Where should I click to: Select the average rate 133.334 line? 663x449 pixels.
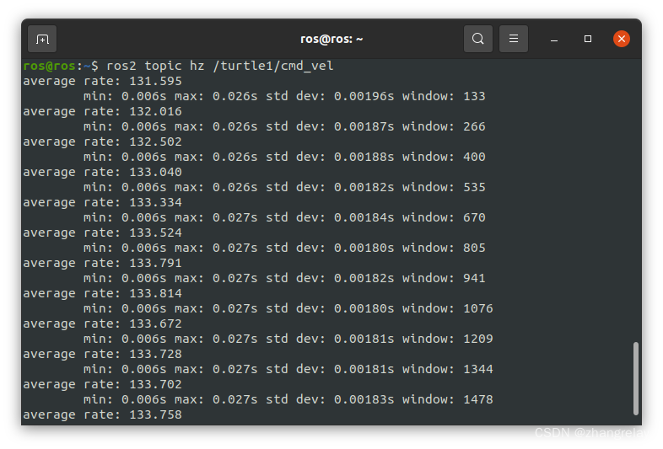coord(102,202)
